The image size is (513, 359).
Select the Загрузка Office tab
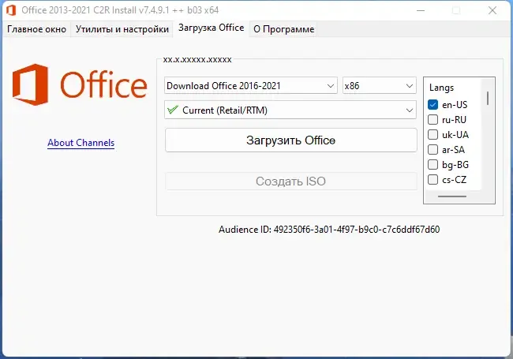pos(211,28)
